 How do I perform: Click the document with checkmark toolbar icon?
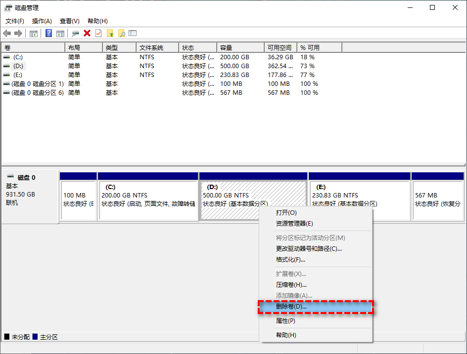click(98, 33)
